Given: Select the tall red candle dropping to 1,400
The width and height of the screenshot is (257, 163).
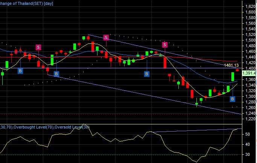Looking at the screenshot, I should pos(165,63).
